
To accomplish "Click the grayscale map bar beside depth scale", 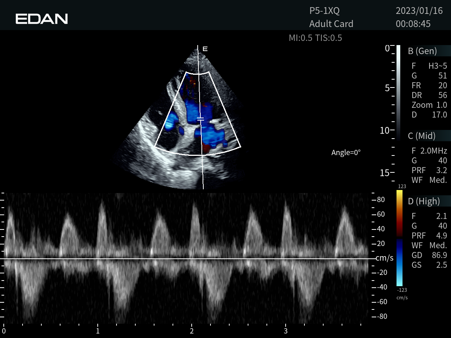I will [x=398, y=92].
